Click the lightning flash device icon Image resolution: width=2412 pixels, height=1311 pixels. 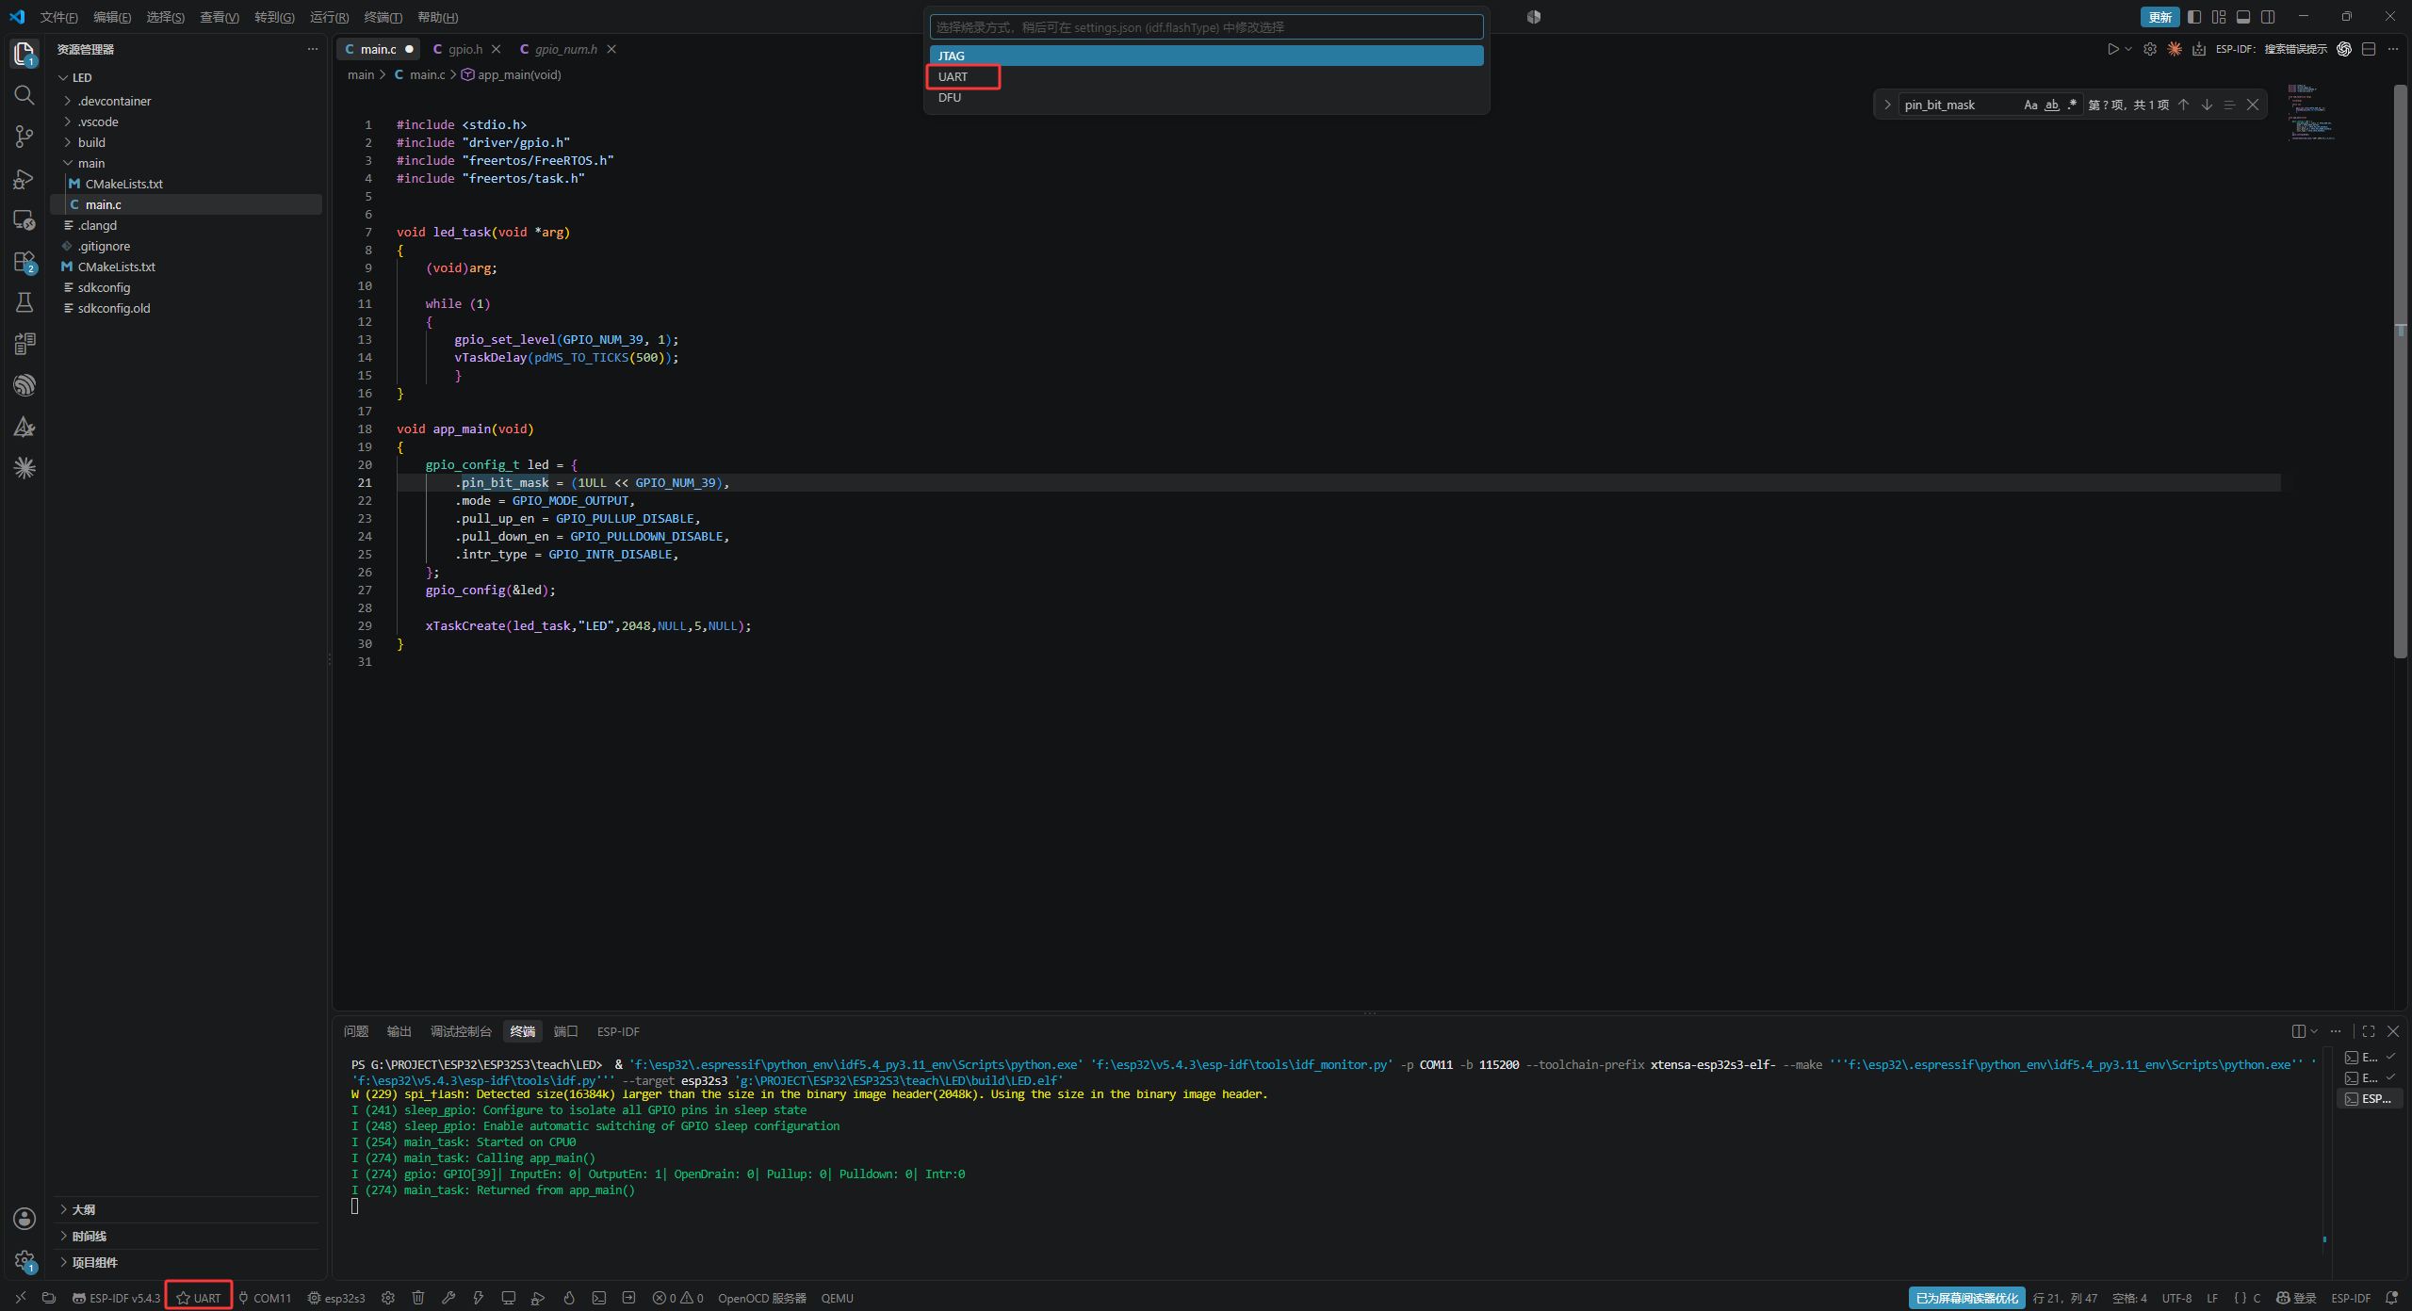pos(479,1298)
